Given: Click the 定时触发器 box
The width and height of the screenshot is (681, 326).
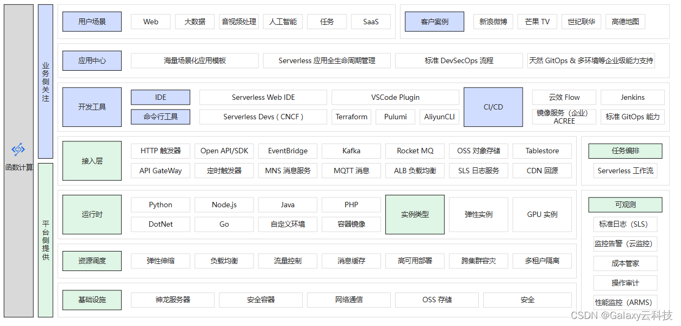Looking at the screenshot, I should point(224,171).
